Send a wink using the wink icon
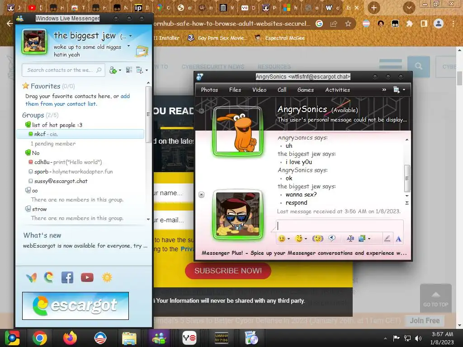Screen dimensions: 463x347 point(299,239)
